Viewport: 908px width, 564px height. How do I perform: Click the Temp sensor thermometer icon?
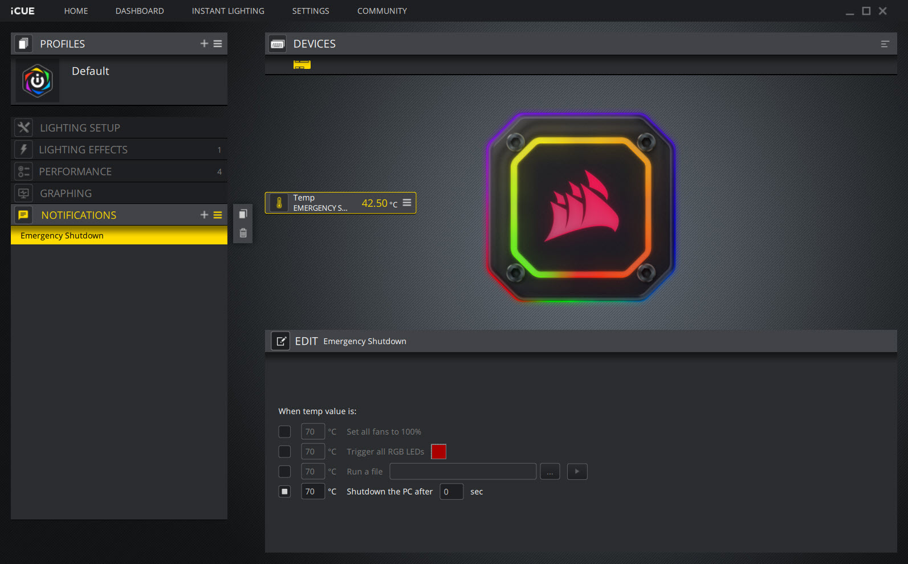pos(279,203)
